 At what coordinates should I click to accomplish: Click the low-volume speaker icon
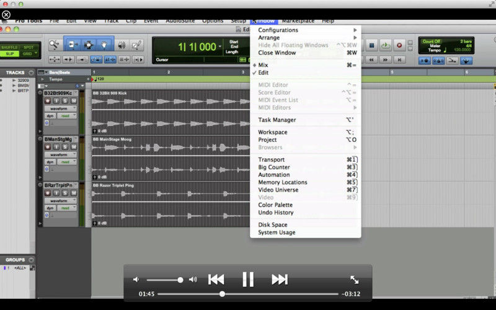136,280
